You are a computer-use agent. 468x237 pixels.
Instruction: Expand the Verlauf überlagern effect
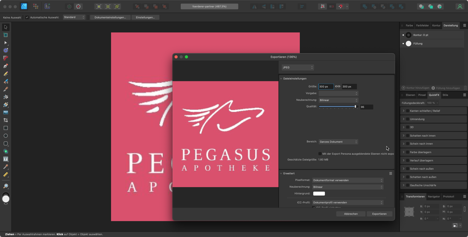[403, 160]
